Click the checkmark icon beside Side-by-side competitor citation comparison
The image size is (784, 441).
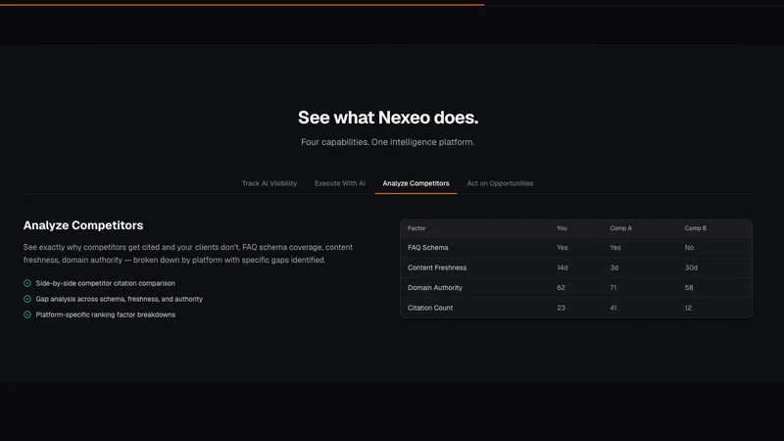click(27, 283)
